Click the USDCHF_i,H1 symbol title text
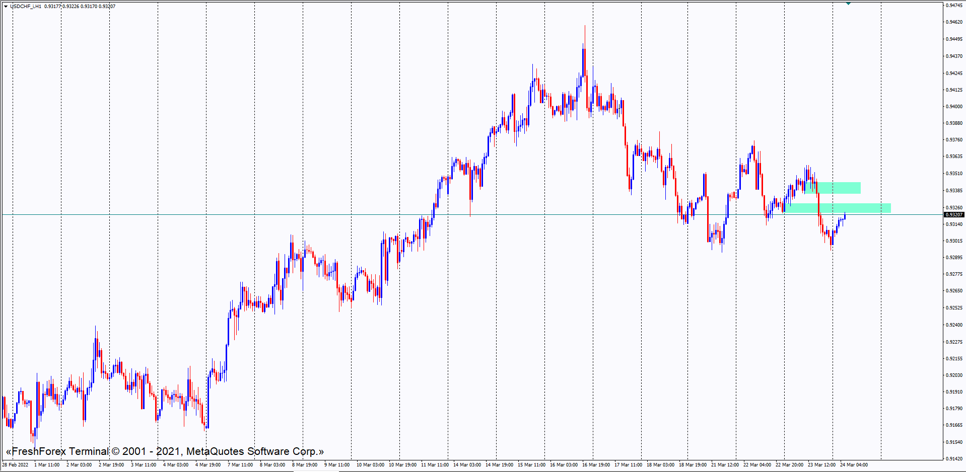The width and height of the screenshot is (966, 472). (26, 7)
